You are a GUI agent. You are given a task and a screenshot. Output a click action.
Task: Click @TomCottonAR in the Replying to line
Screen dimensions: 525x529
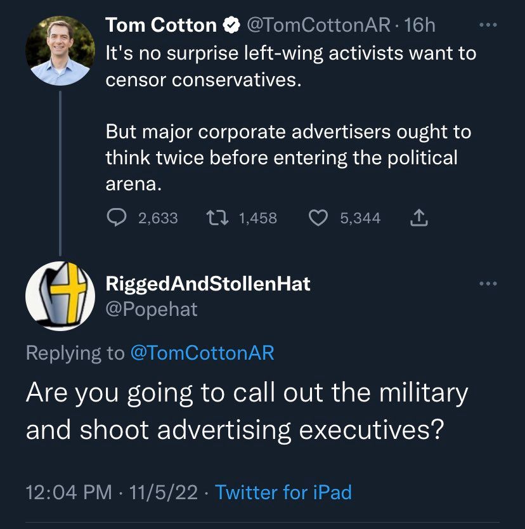202,353
